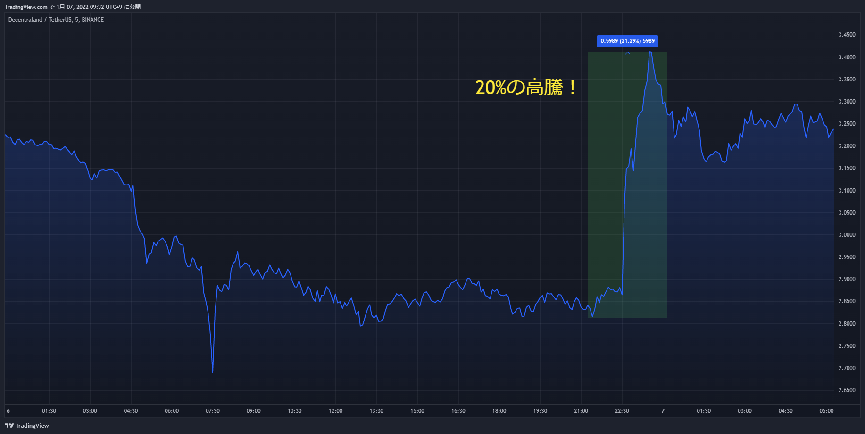Click the yellow 20%の高騰！ annotation text
This screenshot has height=434, width=865.
[x=525, y=88]
